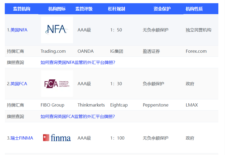Select the 无负余额保护 cell in FINMA row
225x155 pixels.
(x=156, y=138)
